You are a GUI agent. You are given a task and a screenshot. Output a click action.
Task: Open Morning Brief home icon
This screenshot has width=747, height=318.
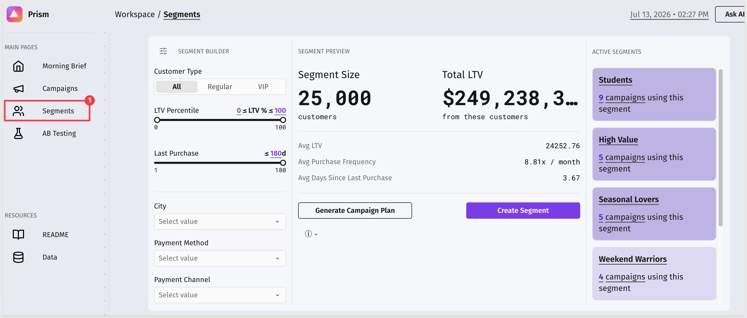click(x=18, y=66)
